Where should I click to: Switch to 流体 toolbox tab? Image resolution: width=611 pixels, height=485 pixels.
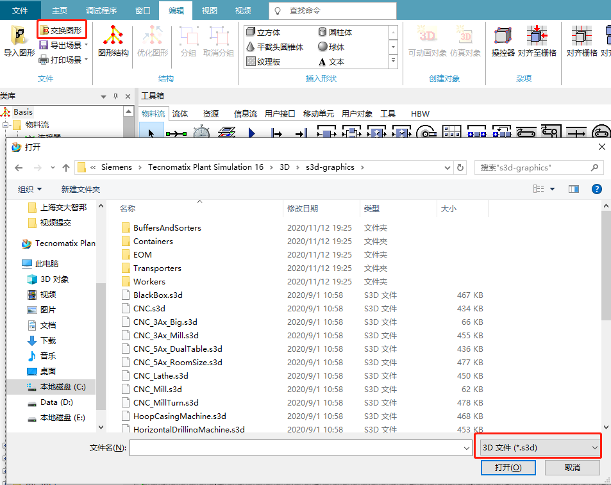180,113
